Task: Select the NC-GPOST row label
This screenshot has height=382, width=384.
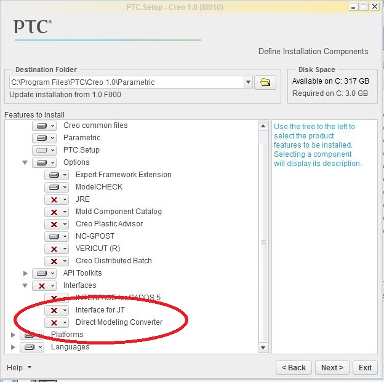Action: tap(95, 236)
